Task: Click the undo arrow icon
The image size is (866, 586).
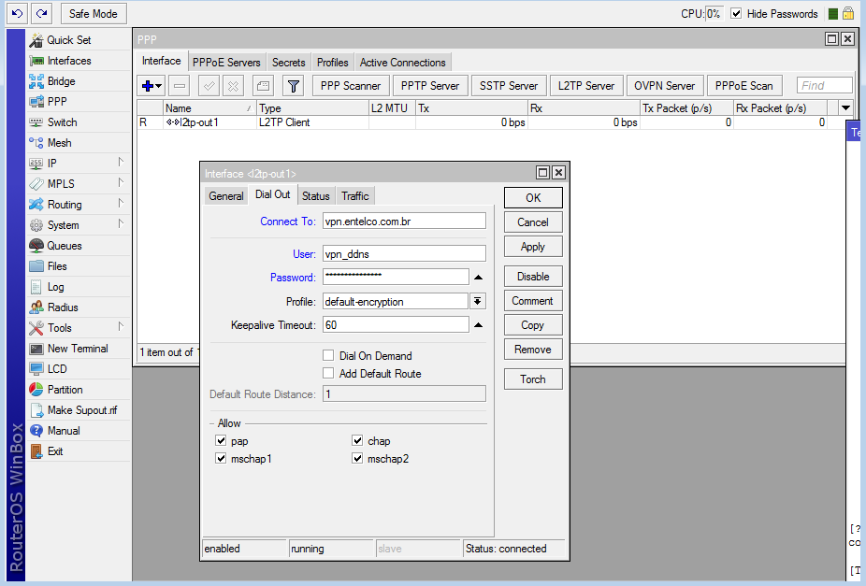Action: [17, 14]
